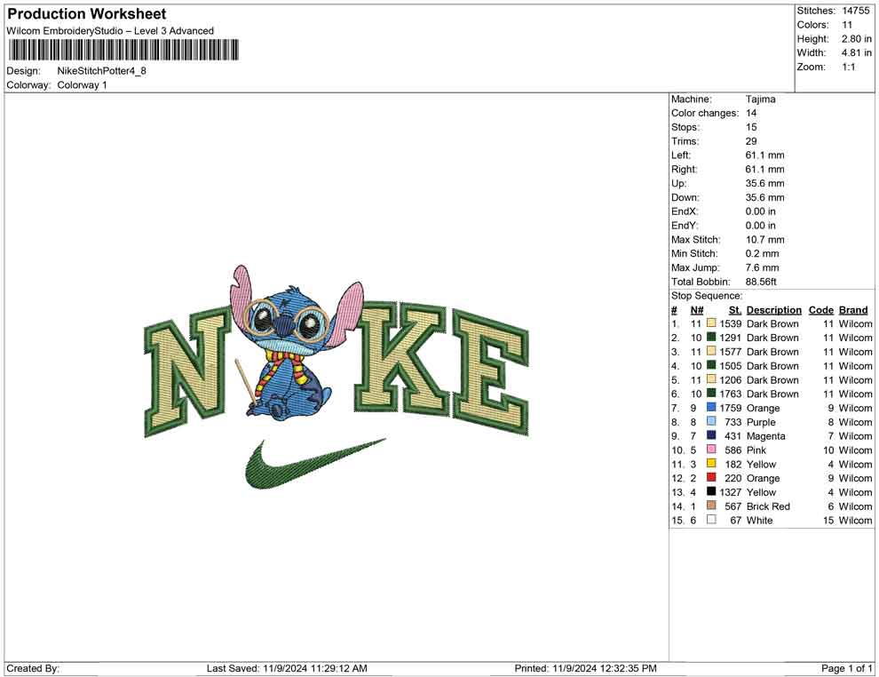
Task: Click the Max Jump value 7.6 mm
Action: point(763,267)
